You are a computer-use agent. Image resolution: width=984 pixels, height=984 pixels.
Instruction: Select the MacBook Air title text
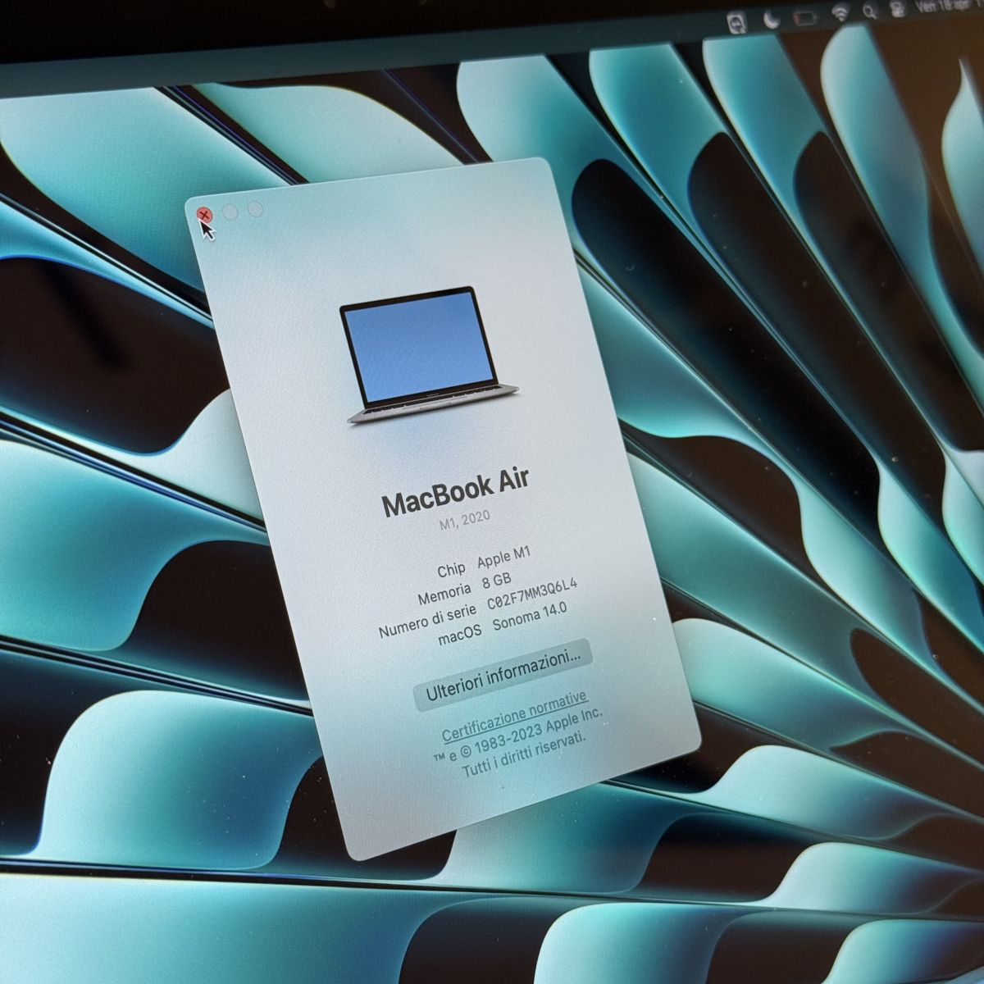pos(456,493)
